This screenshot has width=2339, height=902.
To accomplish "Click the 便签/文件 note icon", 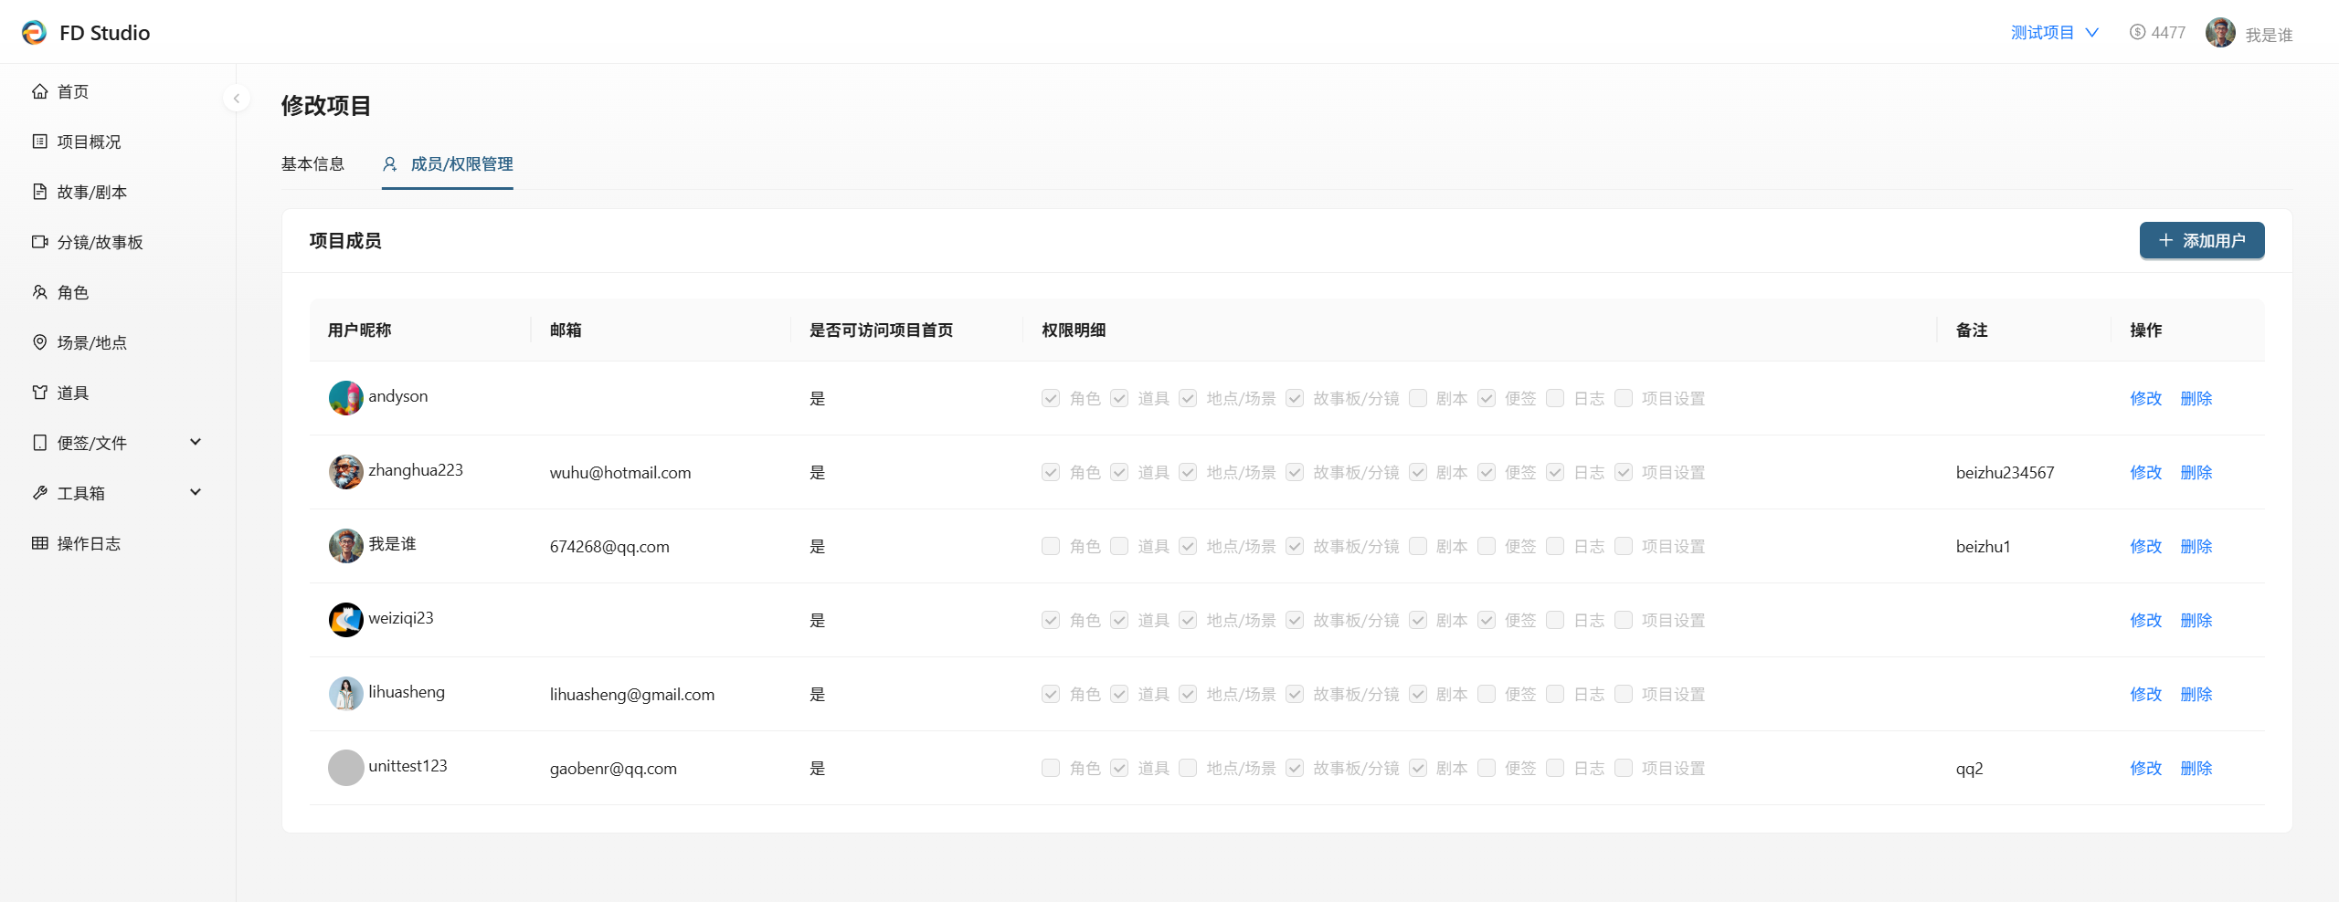I will 39,443.
